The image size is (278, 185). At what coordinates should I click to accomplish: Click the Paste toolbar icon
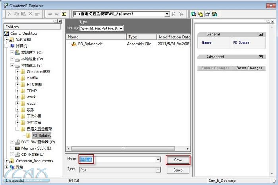[x=23, y=14]
